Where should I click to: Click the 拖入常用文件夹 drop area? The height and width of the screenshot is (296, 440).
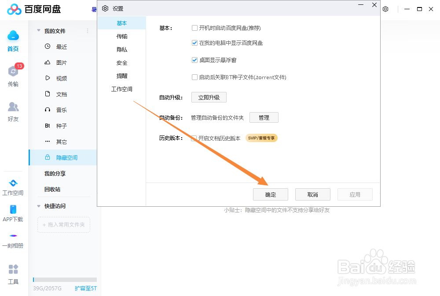point(64,225)
